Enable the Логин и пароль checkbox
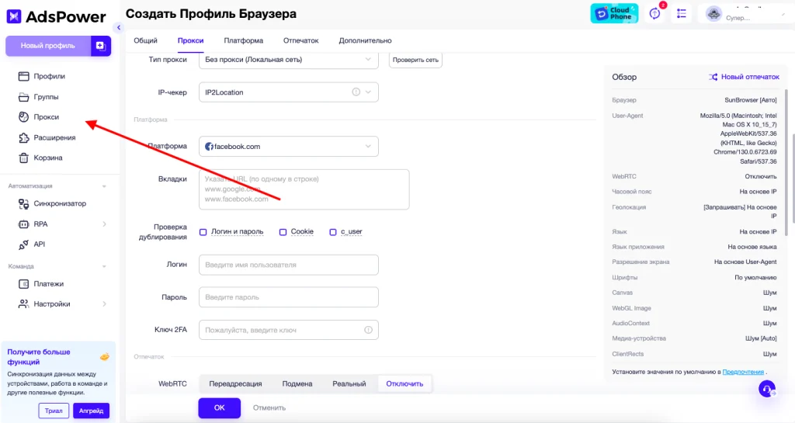This screenshot has width=795, height=423. (x=203, y=232)
